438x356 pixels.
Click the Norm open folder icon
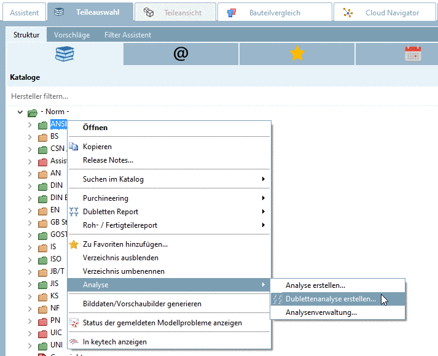(x=33, y=113)
